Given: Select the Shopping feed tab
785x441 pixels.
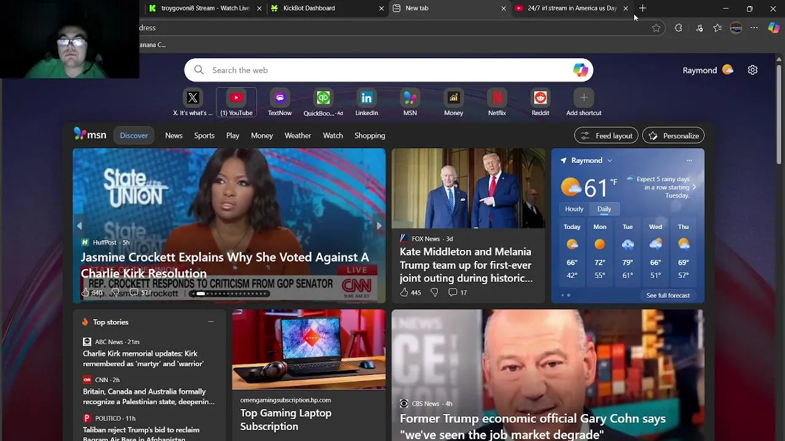Looking at the screenshot, I should click(370, 135).
